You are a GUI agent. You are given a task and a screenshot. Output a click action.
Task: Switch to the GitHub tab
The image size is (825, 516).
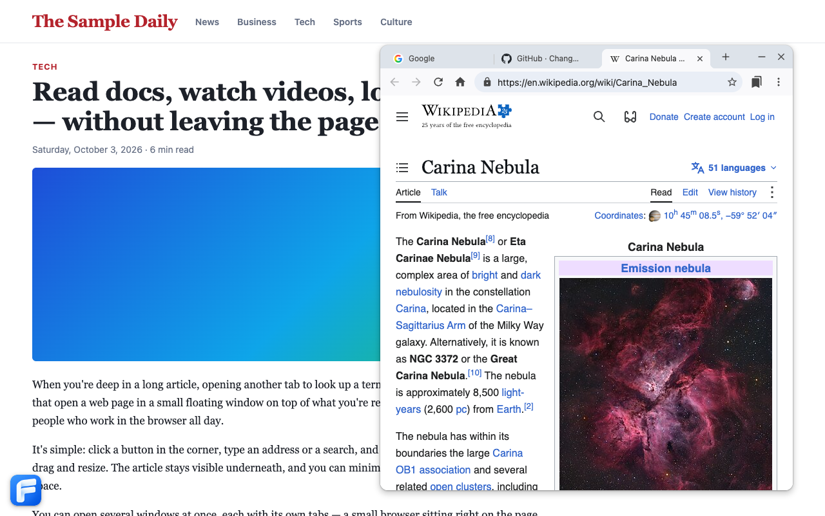coord(548,58)
